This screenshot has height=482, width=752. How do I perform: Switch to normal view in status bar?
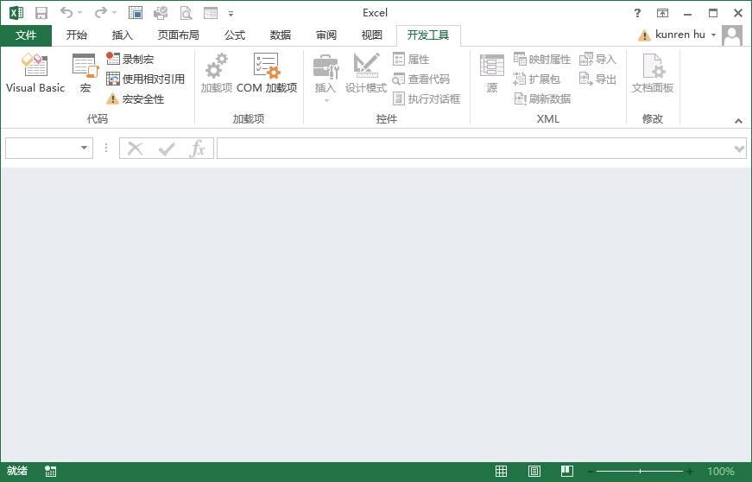(501, 472)
